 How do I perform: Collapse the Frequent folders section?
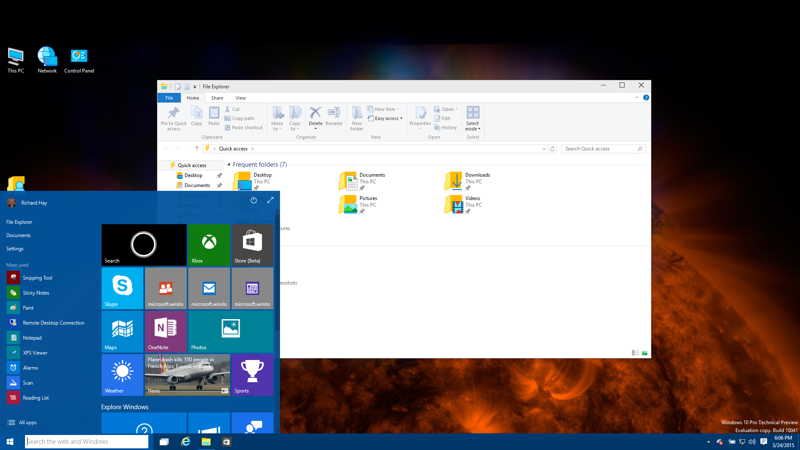[x=229, y=165]
